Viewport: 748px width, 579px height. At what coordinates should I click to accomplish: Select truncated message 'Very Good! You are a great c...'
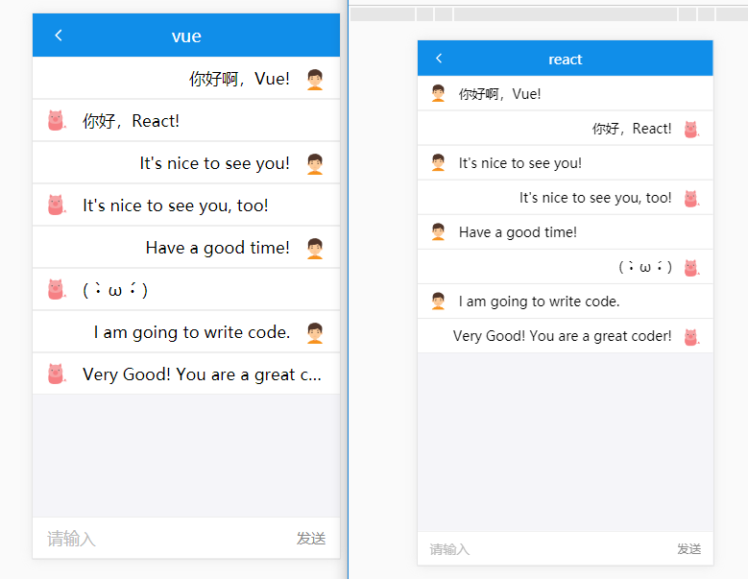[x=202, y=374]
